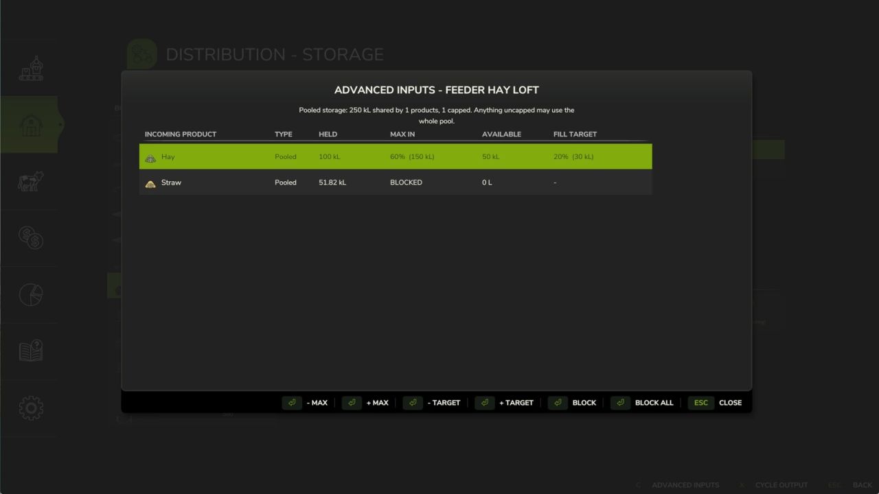The height and width of the screenshot is (494, 879).
Task: Click the TYPE column header
Action: (x=284, y=134)
